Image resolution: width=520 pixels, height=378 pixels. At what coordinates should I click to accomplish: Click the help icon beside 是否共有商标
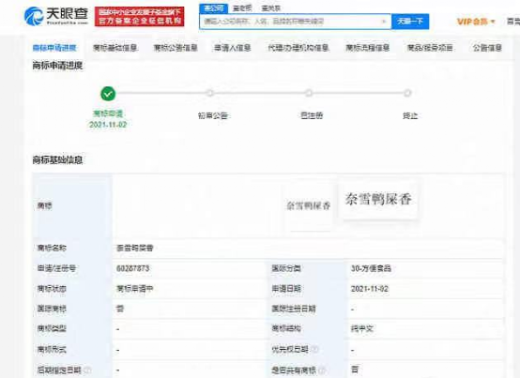pos(322,370)
